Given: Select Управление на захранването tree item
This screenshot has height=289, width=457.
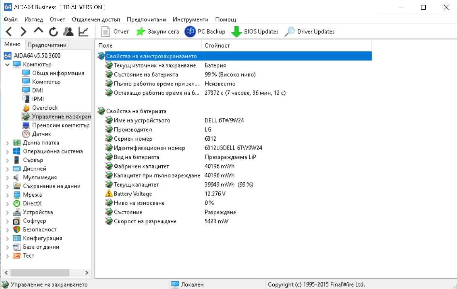Looking at the screenshot, I should click(56, 117).
